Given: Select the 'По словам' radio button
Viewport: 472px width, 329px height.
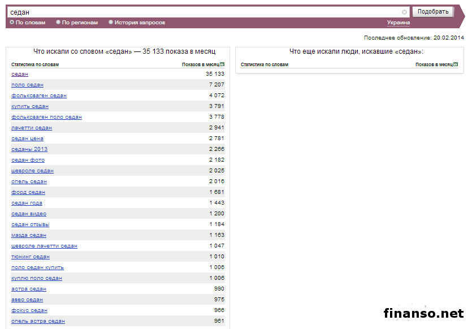Looking at the screenshot, I should (12, 23).
